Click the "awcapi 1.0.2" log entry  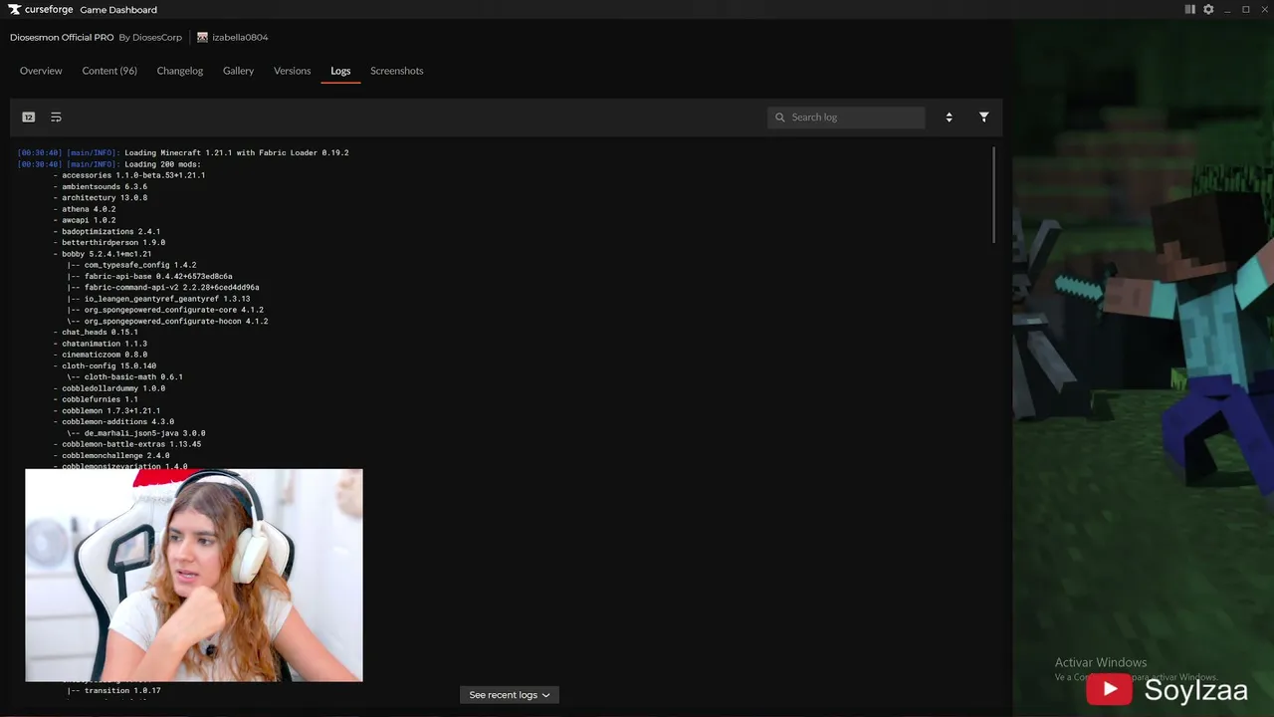(89, 220)
